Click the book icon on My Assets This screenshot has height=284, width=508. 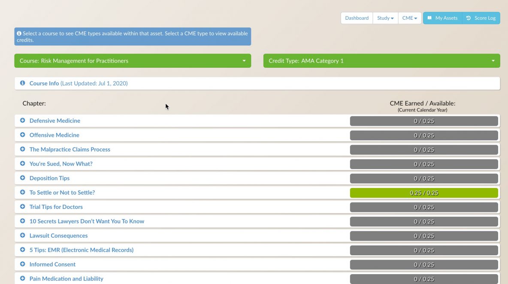(429, 18)
